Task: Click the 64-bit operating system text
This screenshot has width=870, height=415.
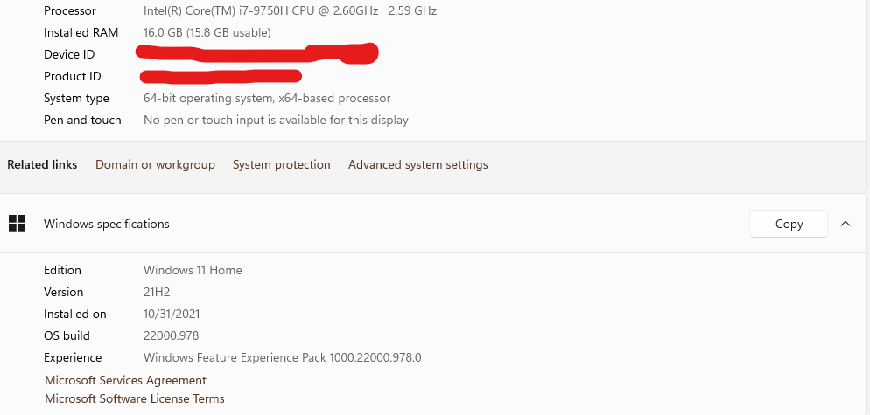Action: pos(267,98)
